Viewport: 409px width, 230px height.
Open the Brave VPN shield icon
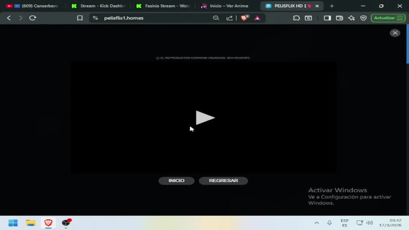point(363,18)
